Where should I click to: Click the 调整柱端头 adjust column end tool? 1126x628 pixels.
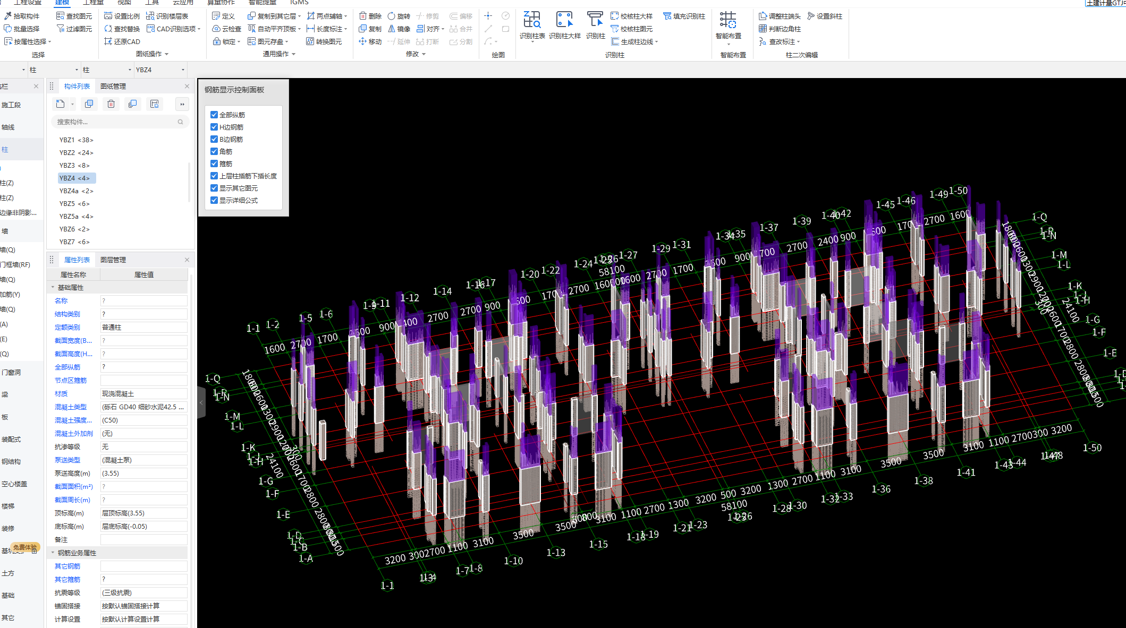(780, 16)
